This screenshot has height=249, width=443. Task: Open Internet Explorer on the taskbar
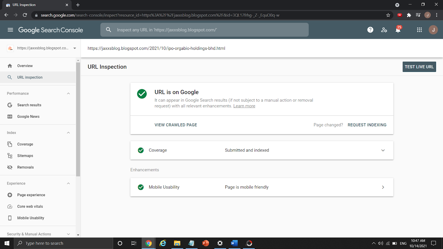pyautogui.click(x=163, y=243)
